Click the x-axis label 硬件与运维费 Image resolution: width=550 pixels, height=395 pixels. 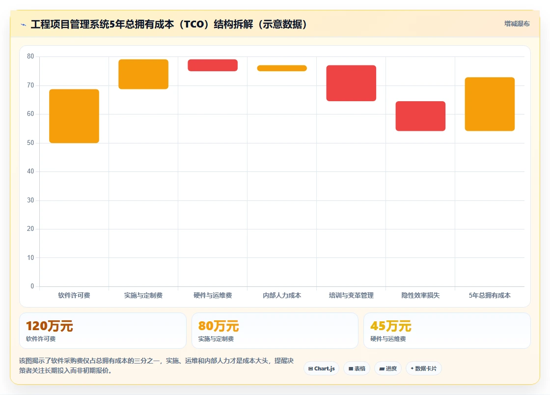pyautogui.click(x=213, y=295)
